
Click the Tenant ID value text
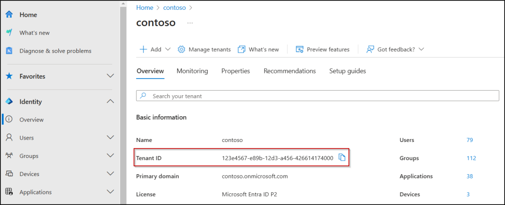(x=278, y=158)
